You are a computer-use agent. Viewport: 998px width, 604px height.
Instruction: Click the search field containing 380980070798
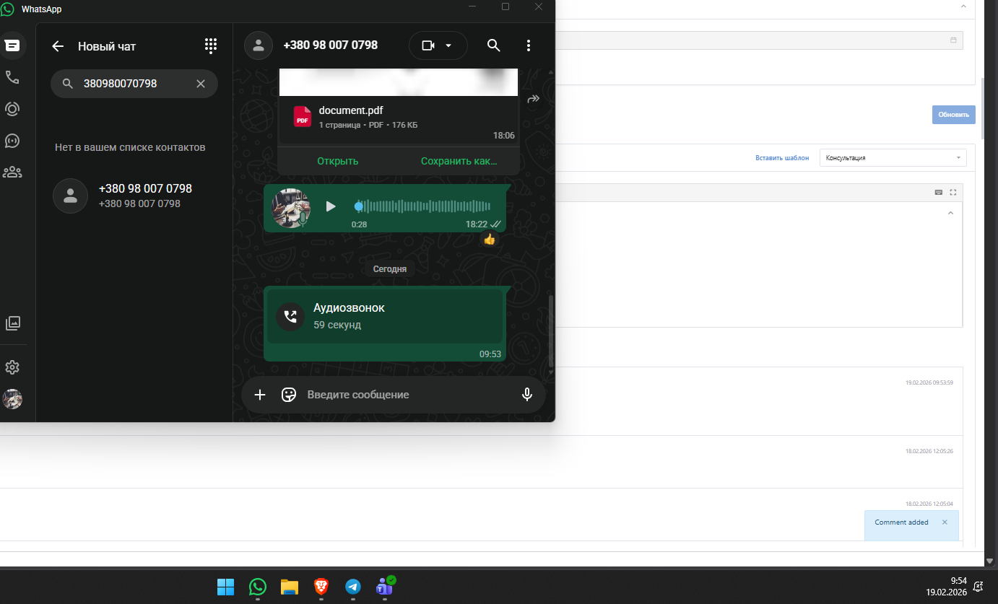point(134,84)
